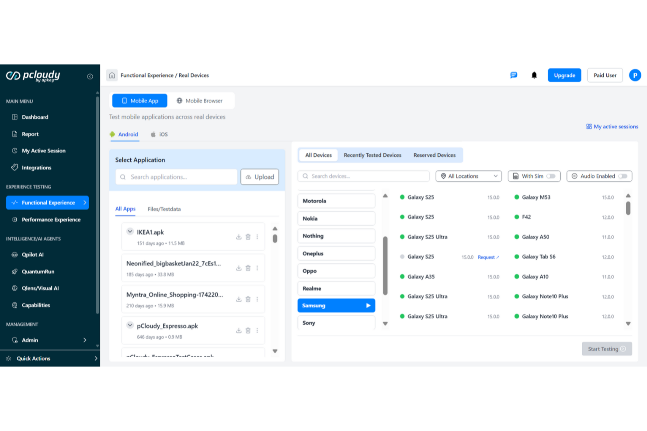
Task: Open more options for pCloudy_Espresso.apk
Action: point(257,331)
